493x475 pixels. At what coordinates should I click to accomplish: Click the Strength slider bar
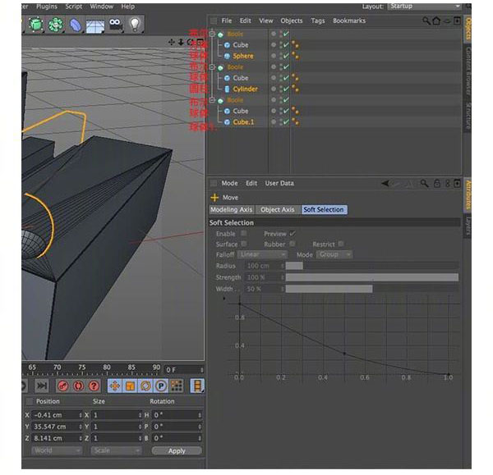click(372, 277)
